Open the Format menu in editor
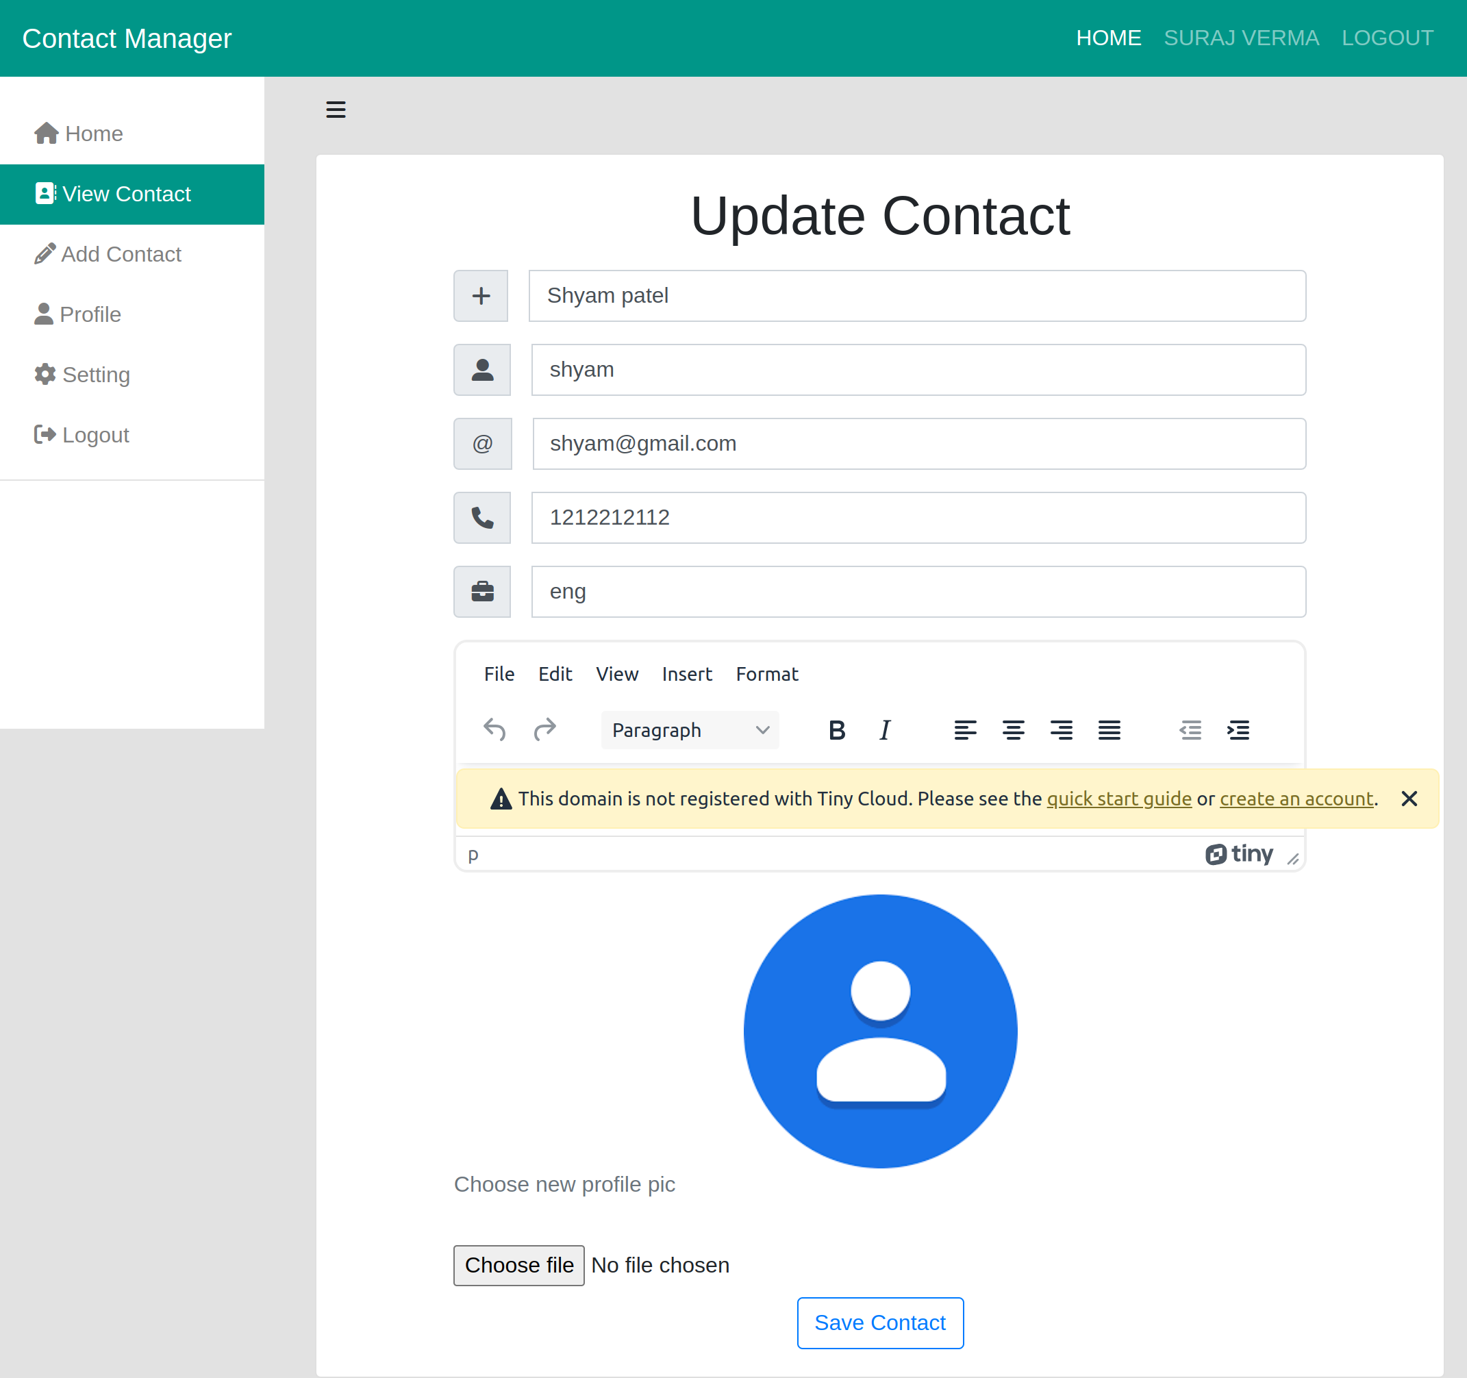This screenshot has height=1378, width=1467. (x=766, y=674)
